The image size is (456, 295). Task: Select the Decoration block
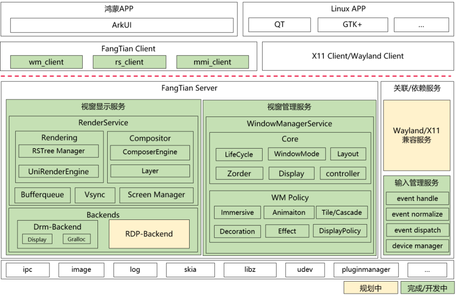pos(237,231)
